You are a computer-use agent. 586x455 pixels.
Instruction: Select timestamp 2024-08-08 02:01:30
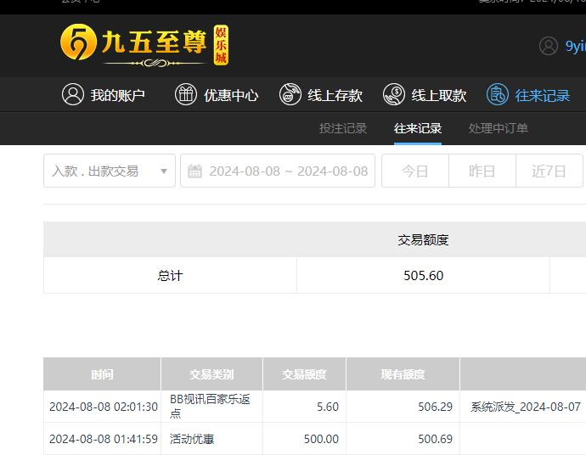coord(104,407)
